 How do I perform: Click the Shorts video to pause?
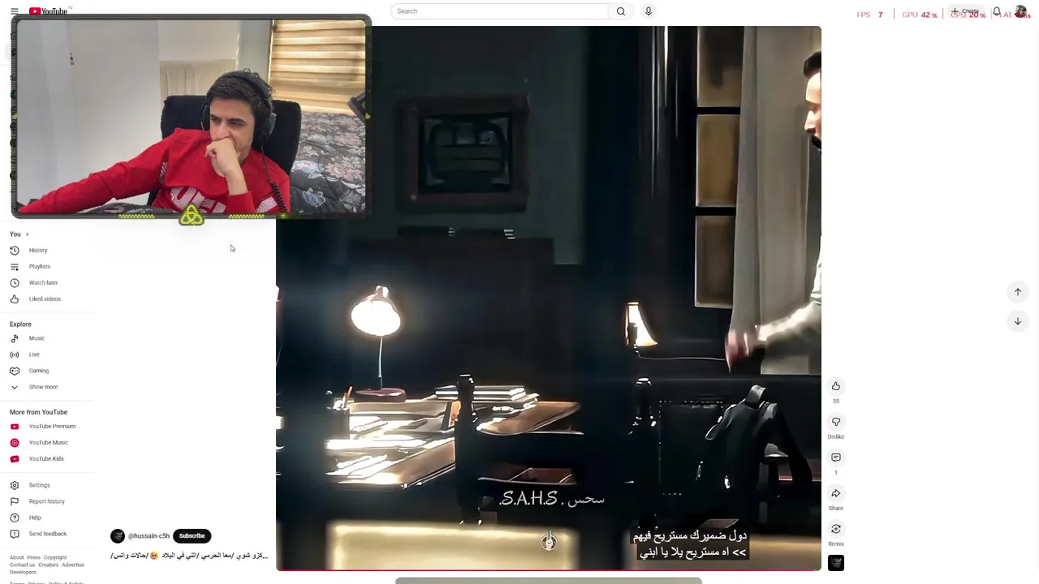click(x=549, y=298)
